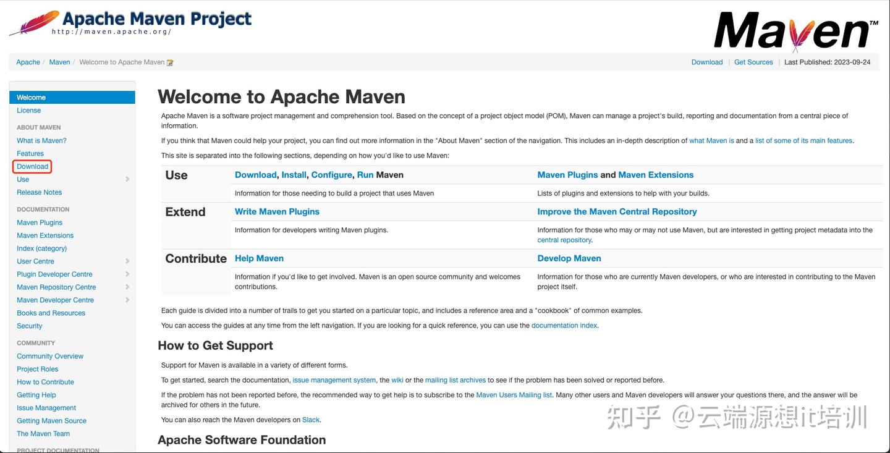
Task: Click Download in the sidebar
Action: (32, 166)
